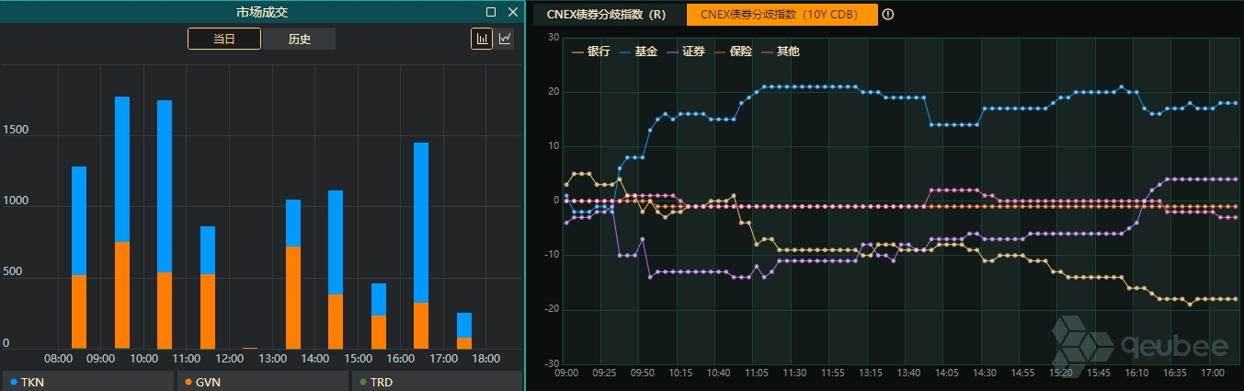This screenshot has width=1244, height=391.
Task: Click the 18:00 x-axis label
Action: click(485, 359)
